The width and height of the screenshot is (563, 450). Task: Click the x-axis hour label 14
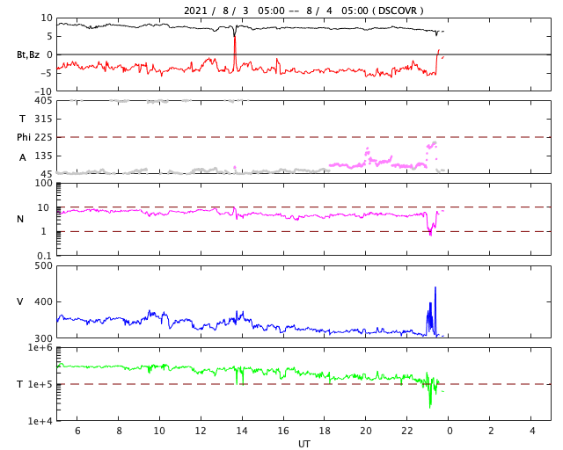pos(242,431)
